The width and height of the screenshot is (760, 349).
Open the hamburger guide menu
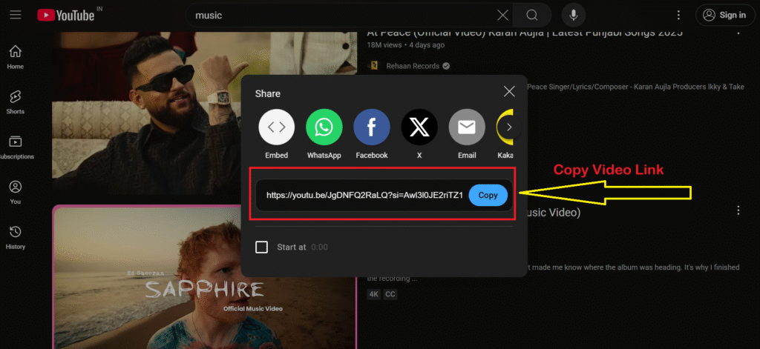pos(16,15)
